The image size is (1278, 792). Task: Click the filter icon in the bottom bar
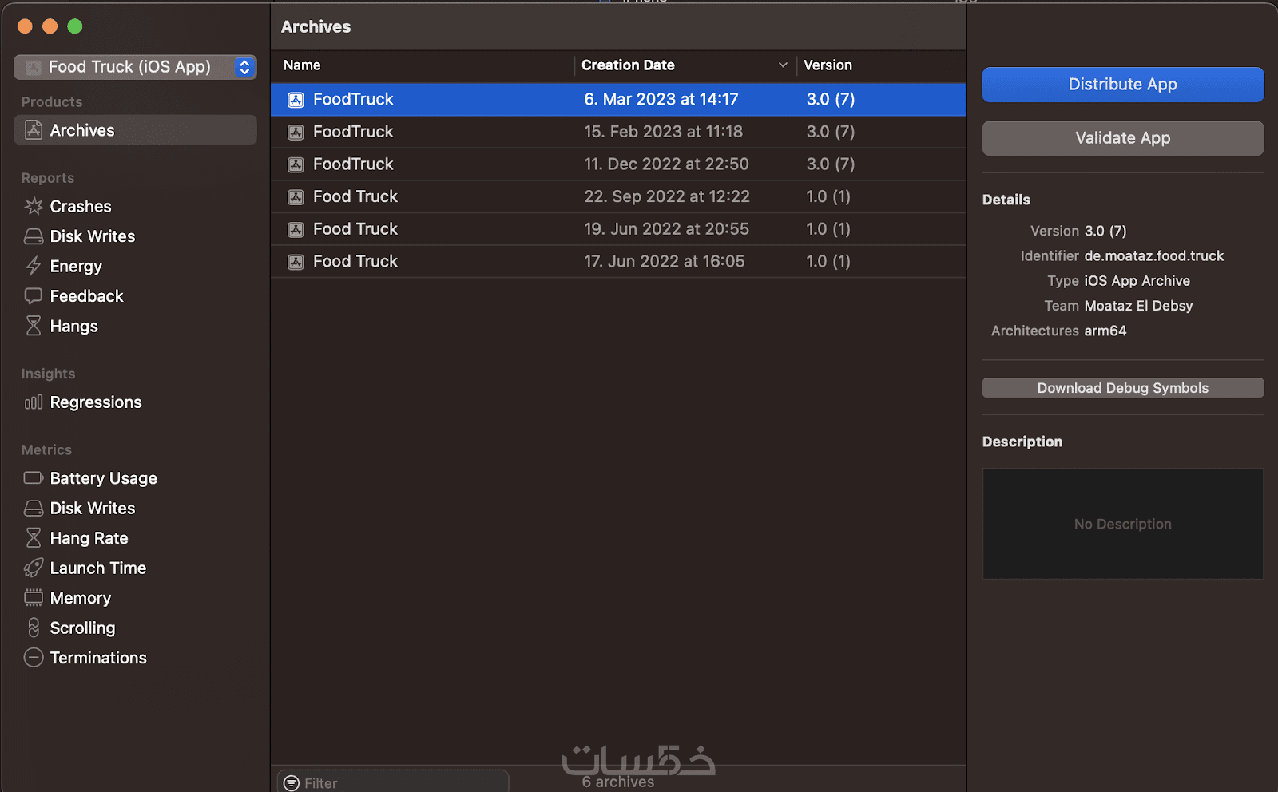292,783
